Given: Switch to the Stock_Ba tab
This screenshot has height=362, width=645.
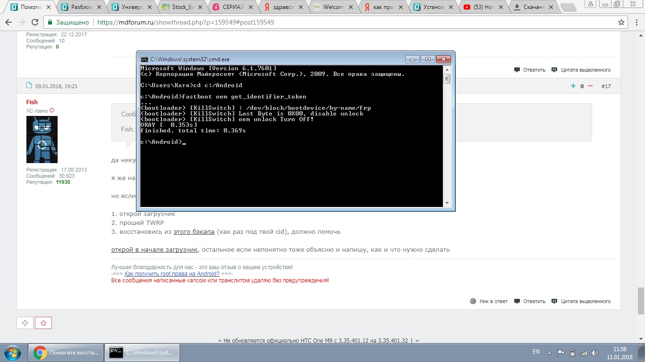Looking at the screenshot, I should click(x=182, y=7).
